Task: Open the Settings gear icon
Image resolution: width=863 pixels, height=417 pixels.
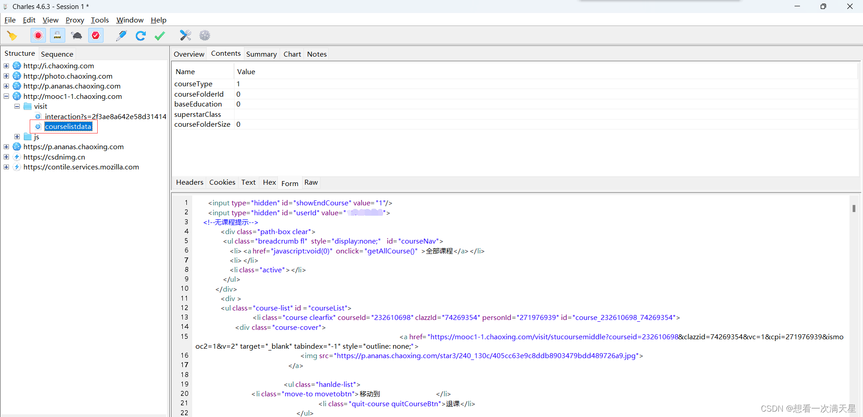Action: tap(205, 35)
